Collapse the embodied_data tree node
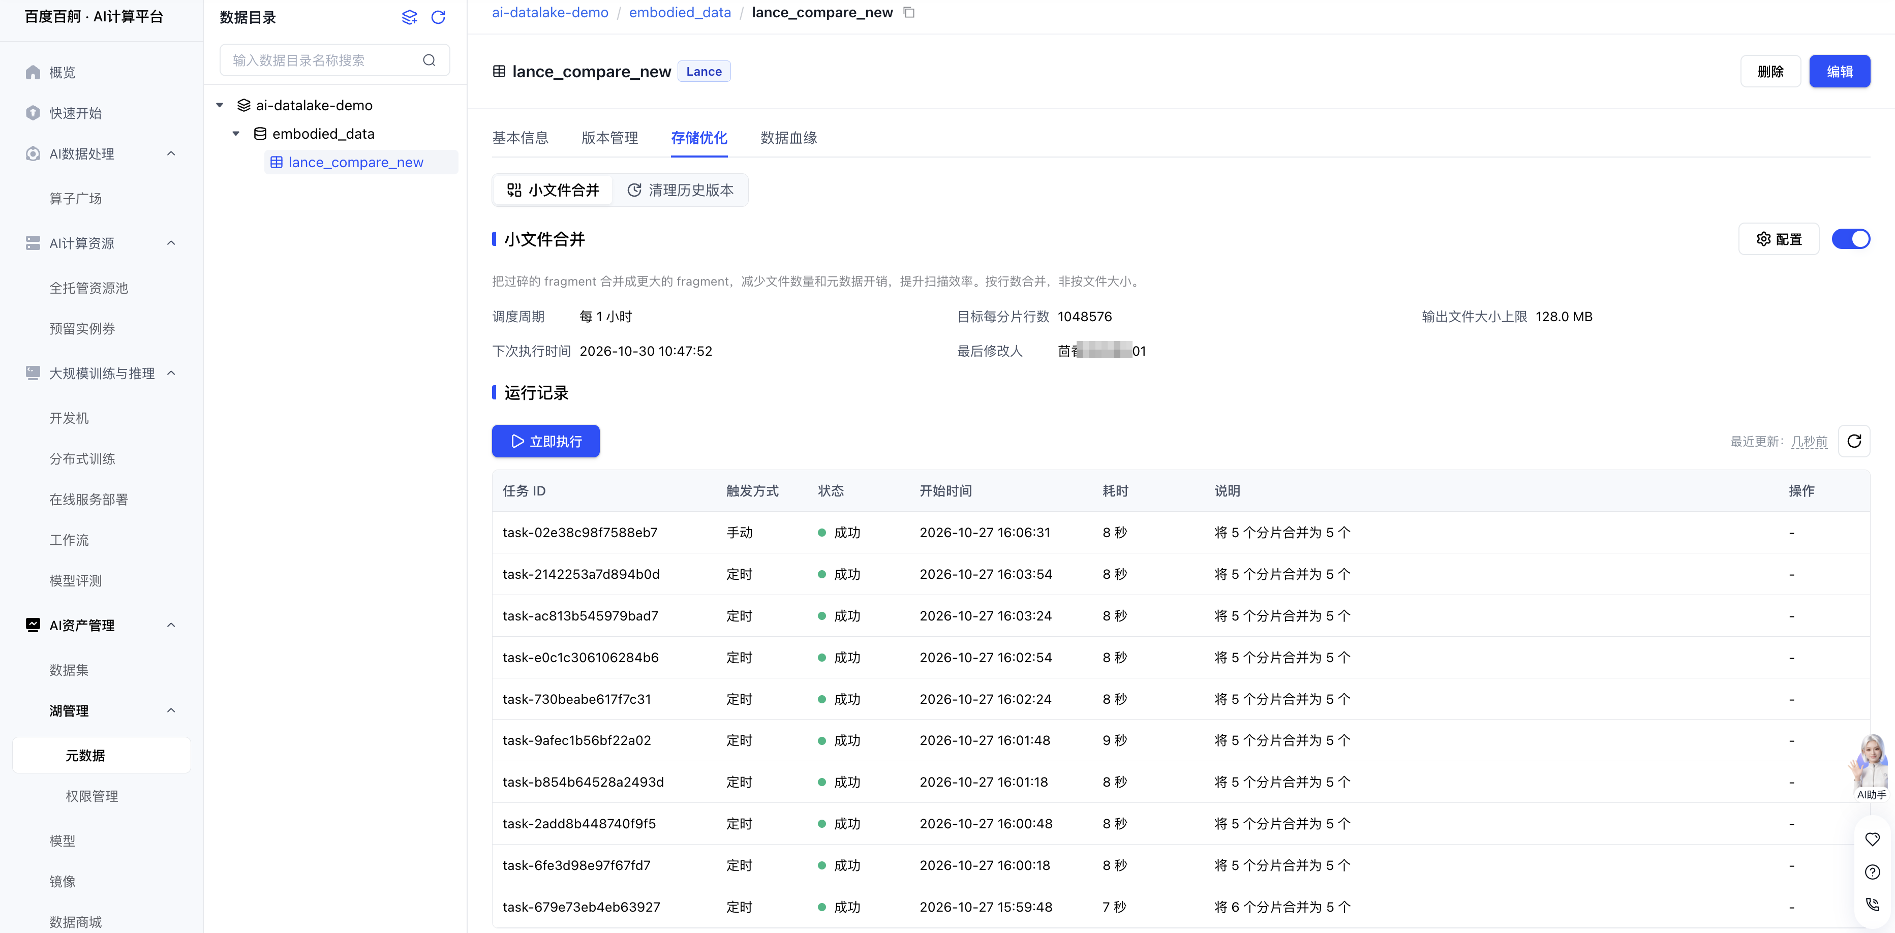The image size is (1895, 933). 236,134
